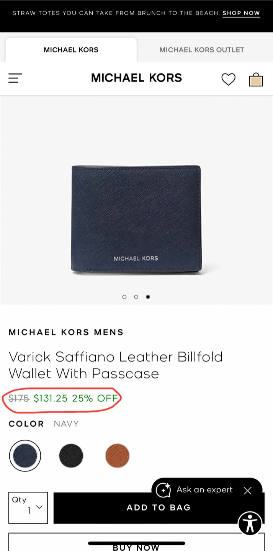Click the Add to Bag button
273x551 pixels.
point(159,508)
